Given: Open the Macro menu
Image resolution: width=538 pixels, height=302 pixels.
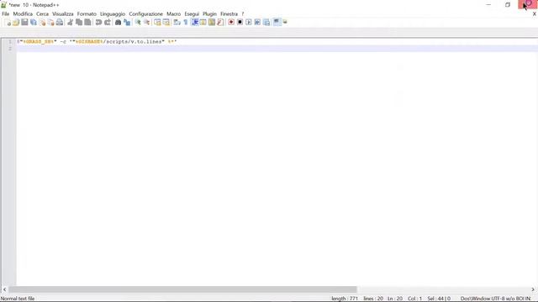Looking at the screenshot, I should (x=174, y=14).
